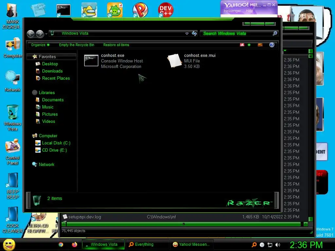Open the MARK ZUCKER desktop icon
Screen dimensions: 335x251
click(12, 16)
